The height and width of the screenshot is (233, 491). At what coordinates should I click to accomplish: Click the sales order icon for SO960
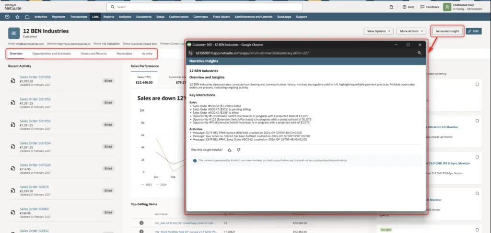click(12, 212)
